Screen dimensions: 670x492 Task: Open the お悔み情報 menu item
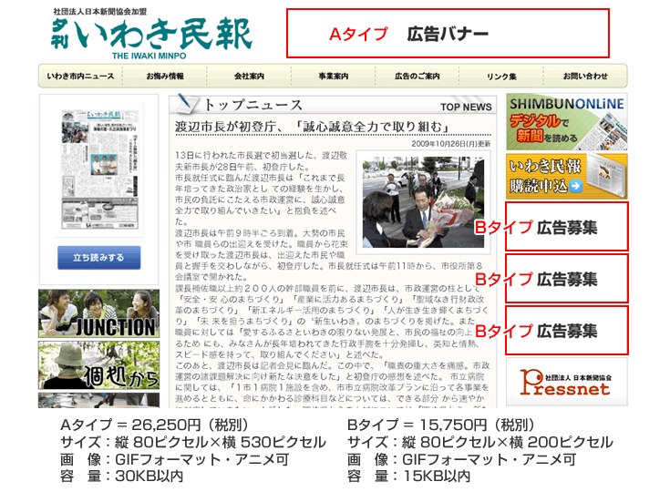click(165, 77)
